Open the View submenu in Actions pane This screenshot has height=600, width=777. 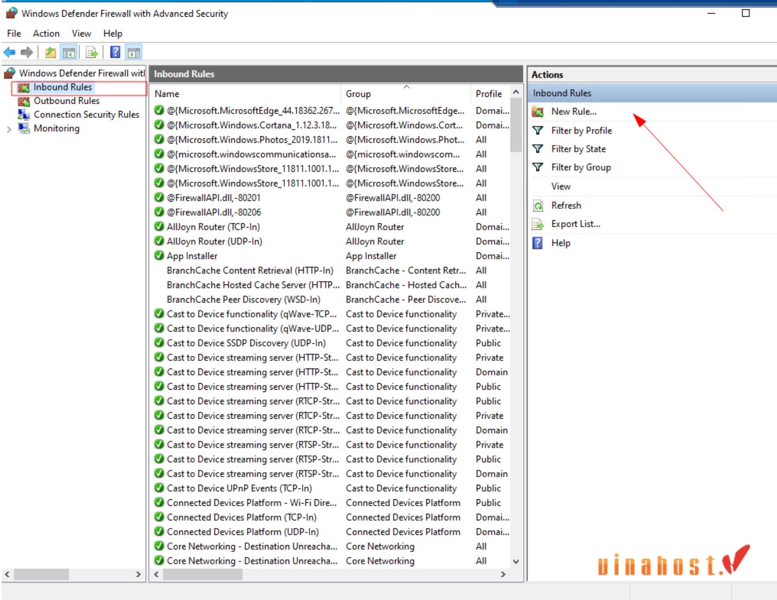click(x=561, y=186)
